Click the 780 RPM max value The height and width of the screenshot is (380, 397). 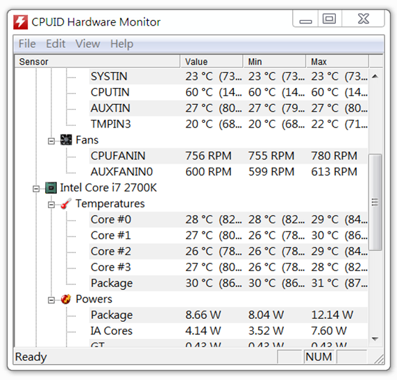click(x=334, y=156)
